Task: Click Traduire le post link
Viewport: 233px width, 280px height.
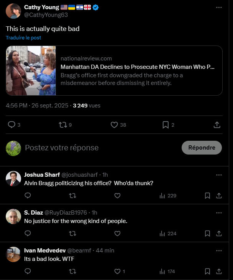Action: (x=23, y=38)
